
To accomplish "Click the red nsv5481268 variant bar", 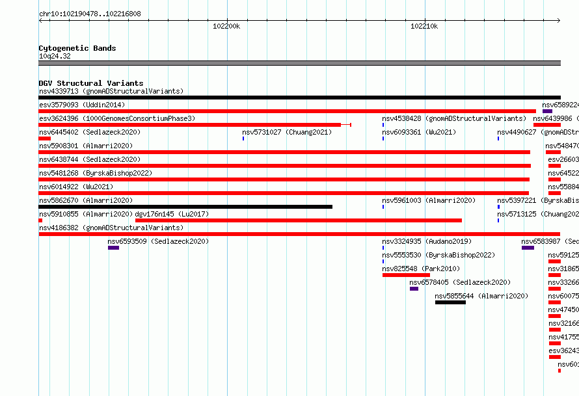I will [x=284, y=179].
